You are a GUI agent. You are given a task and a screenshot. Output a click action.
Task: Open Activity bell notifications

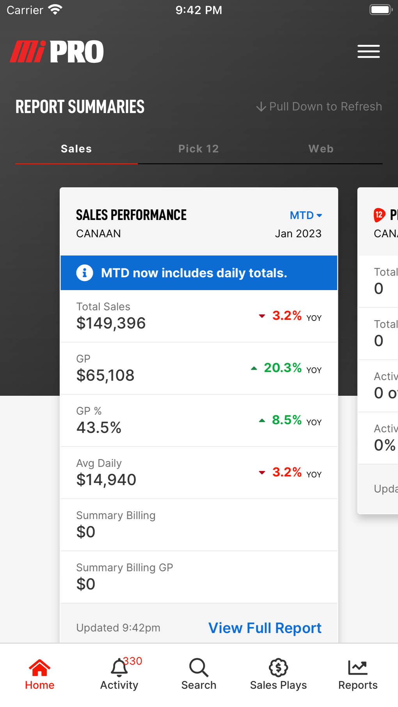119,668
